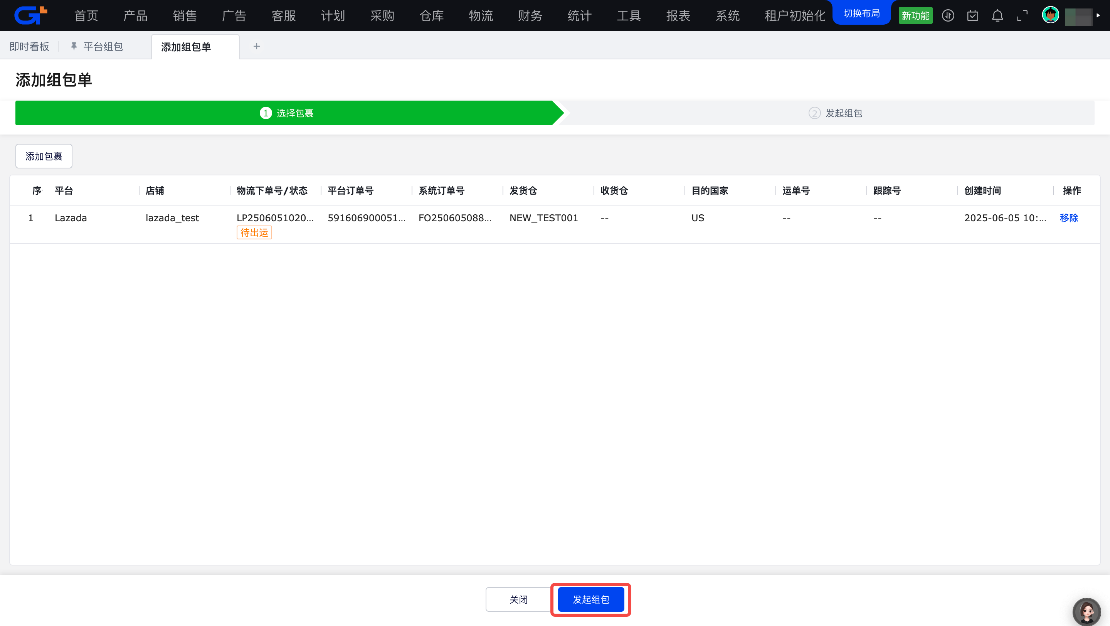Image resolution: width=1110 pixels, height=626 pixels.
Task: Open the 工具 menu
Action: click(x=629, y=15)
